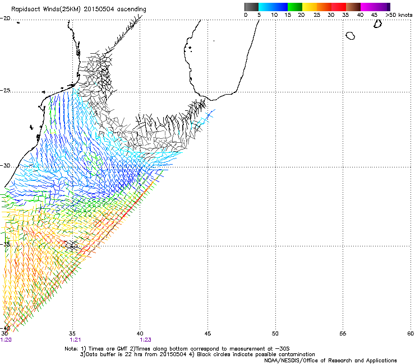Click the '-25' latitude axis label
This screenshot has height=364, width=415.
pos(5,91)
